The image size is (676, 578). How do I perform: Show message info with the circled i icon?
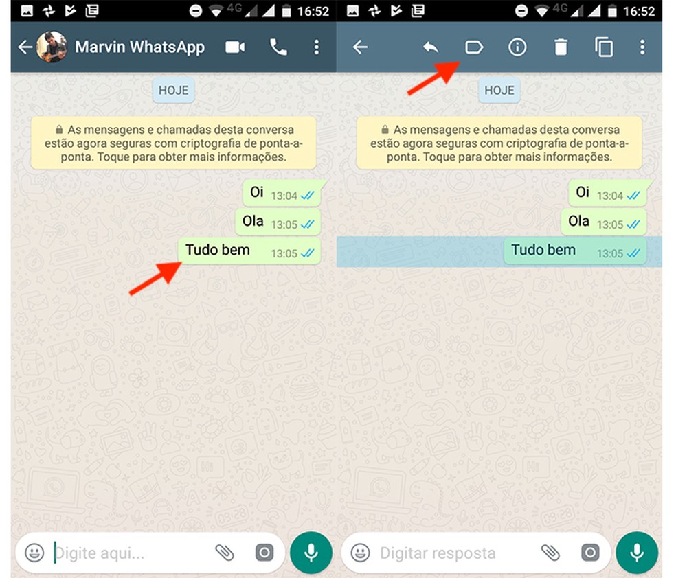tap(517, 47)
